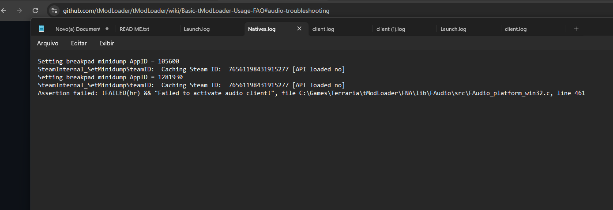Open the READ ME.txt tab
Viewport: 613px width, 210px height.
pos(135,29)
